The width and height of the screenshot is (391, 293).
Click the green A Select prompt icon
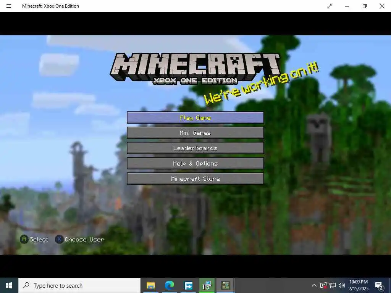[x=24, y=240]
